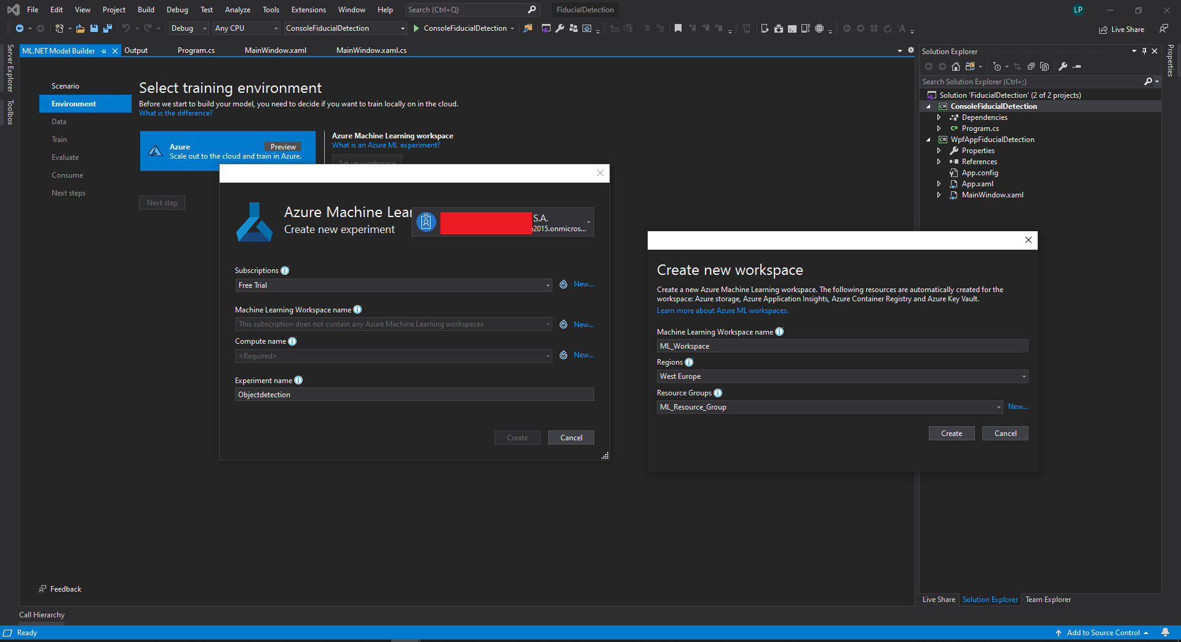This screenshot has height=642, width=1181.
Task: Click the Find in Files toolbar icon
Action: click(x=528, y=28)
